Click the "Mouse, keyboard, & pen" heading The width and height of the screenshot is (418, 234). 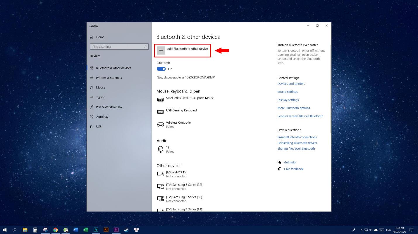tap(178, 91)
